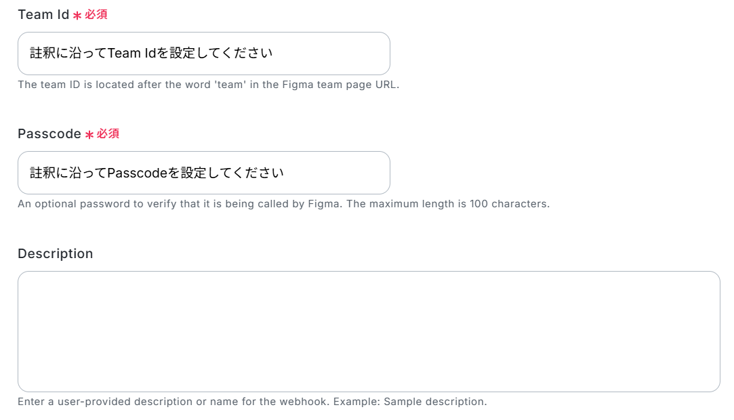The width and height of the screenshot is (734, 420).
Task: Click the Team Id help text about Figma URL
Action: (208, 85)
